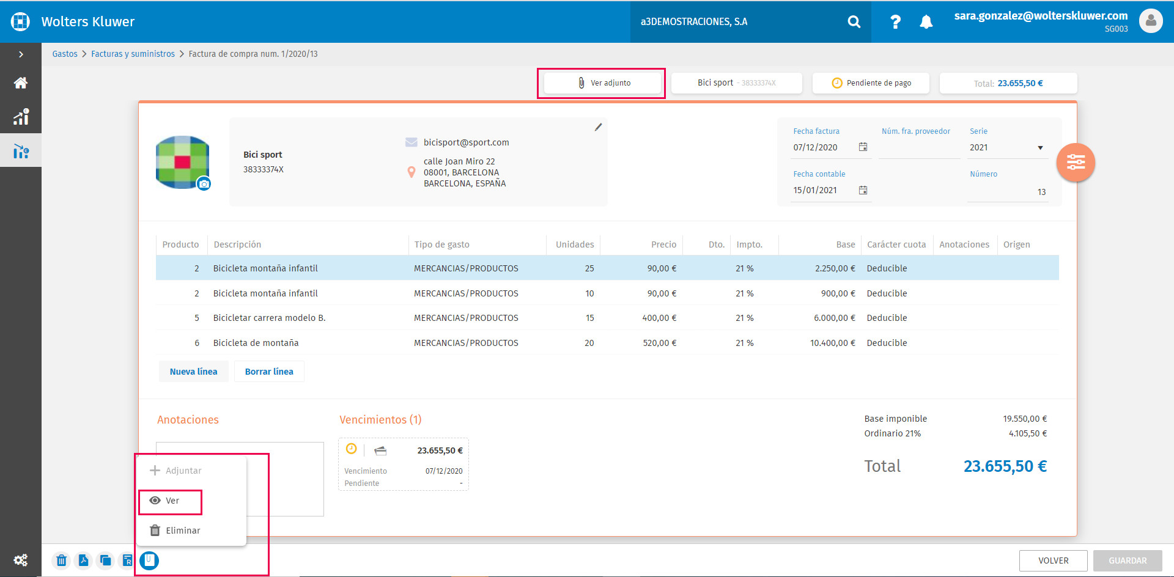This screenshot has height=577, width=1174.
Task: Click the Pendiente de pago status button
Action: 871,83
